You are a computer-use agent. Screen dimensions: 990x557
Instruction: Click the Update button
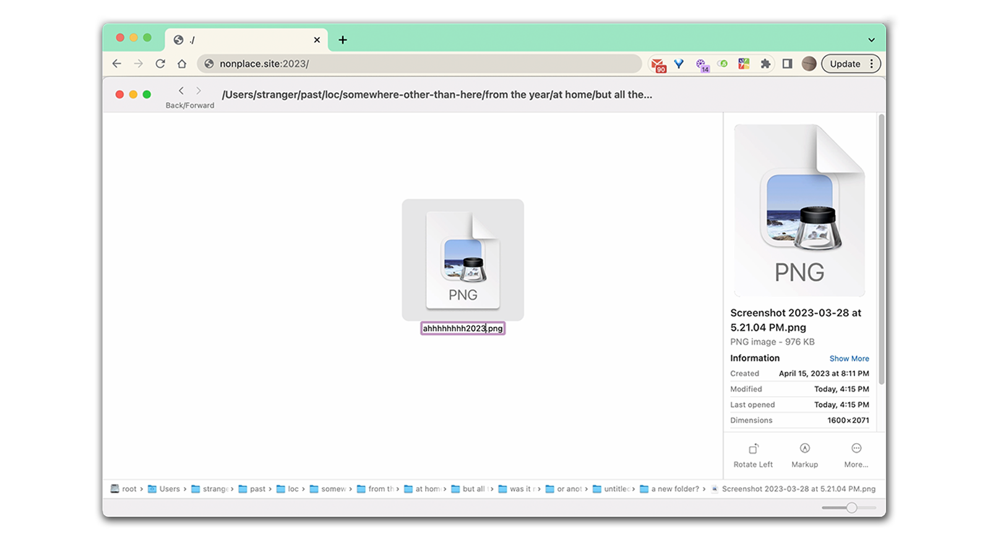(x=845, y=64)
